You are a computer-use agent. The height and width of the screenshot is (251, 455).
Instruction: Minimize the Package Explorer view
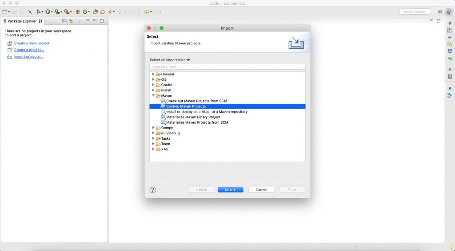[x=95, y=20]
